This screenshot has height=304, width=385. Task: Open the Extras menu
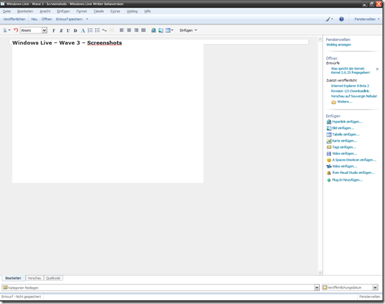pos(115,11)
